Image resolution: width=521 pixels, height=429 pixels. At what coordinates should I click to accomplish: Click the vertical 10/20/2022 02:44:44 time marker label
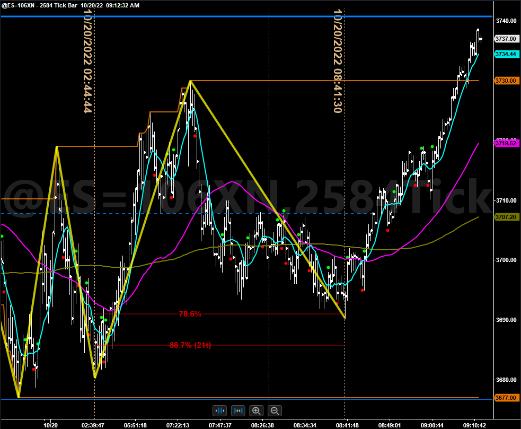pos(87,61)
